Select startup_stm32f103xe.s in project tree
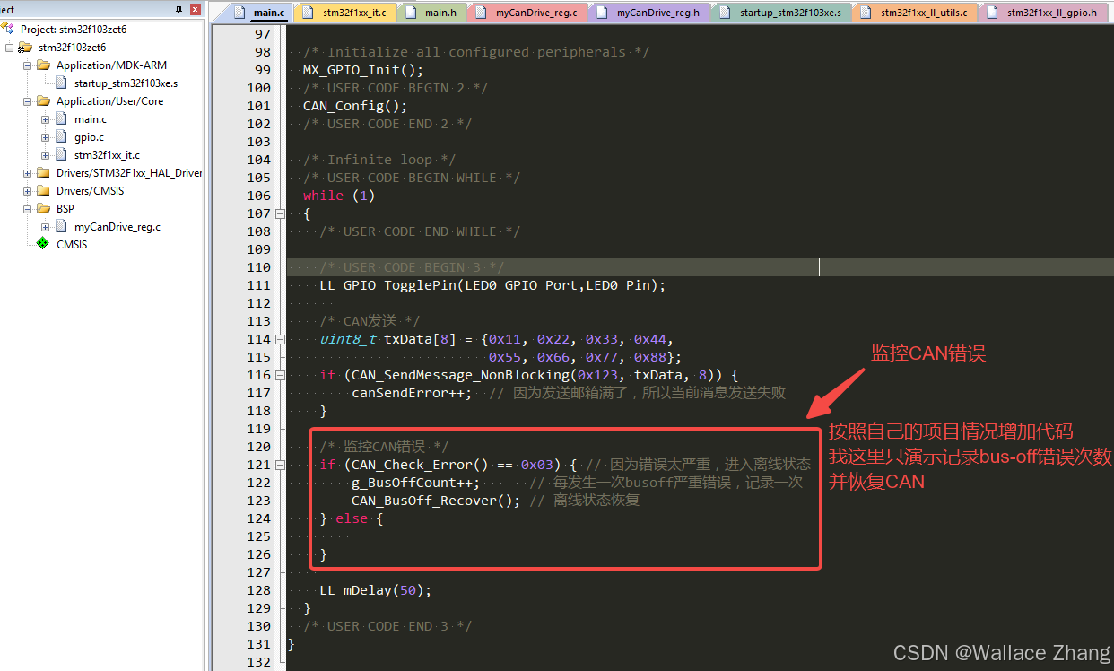1114x671 pixels. pyautogui.click(x=126, y=83)
